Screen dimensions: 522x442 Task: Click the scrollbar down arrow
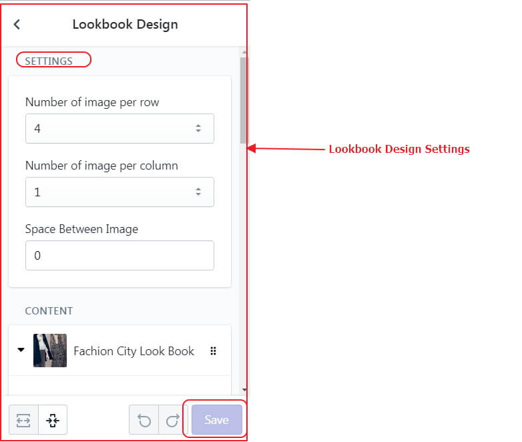pyautogui.click(x=244, y=390)
